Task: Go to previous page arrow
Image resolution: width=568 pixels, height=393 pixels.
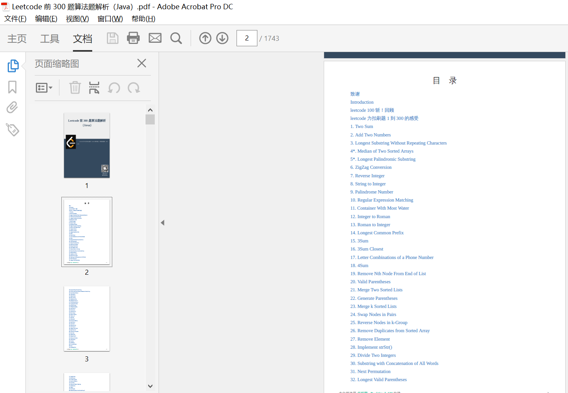Action: click(x=205, y=38)
